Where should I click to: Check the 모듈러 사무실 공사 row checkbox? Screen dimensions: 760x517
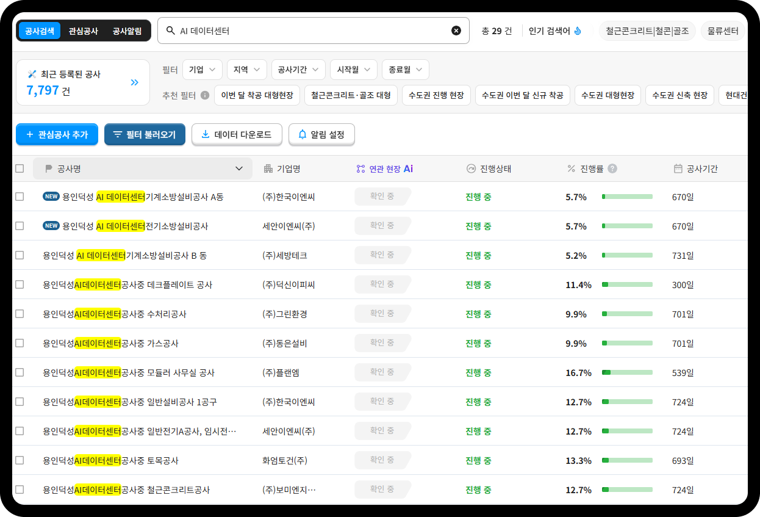(20, 372)
